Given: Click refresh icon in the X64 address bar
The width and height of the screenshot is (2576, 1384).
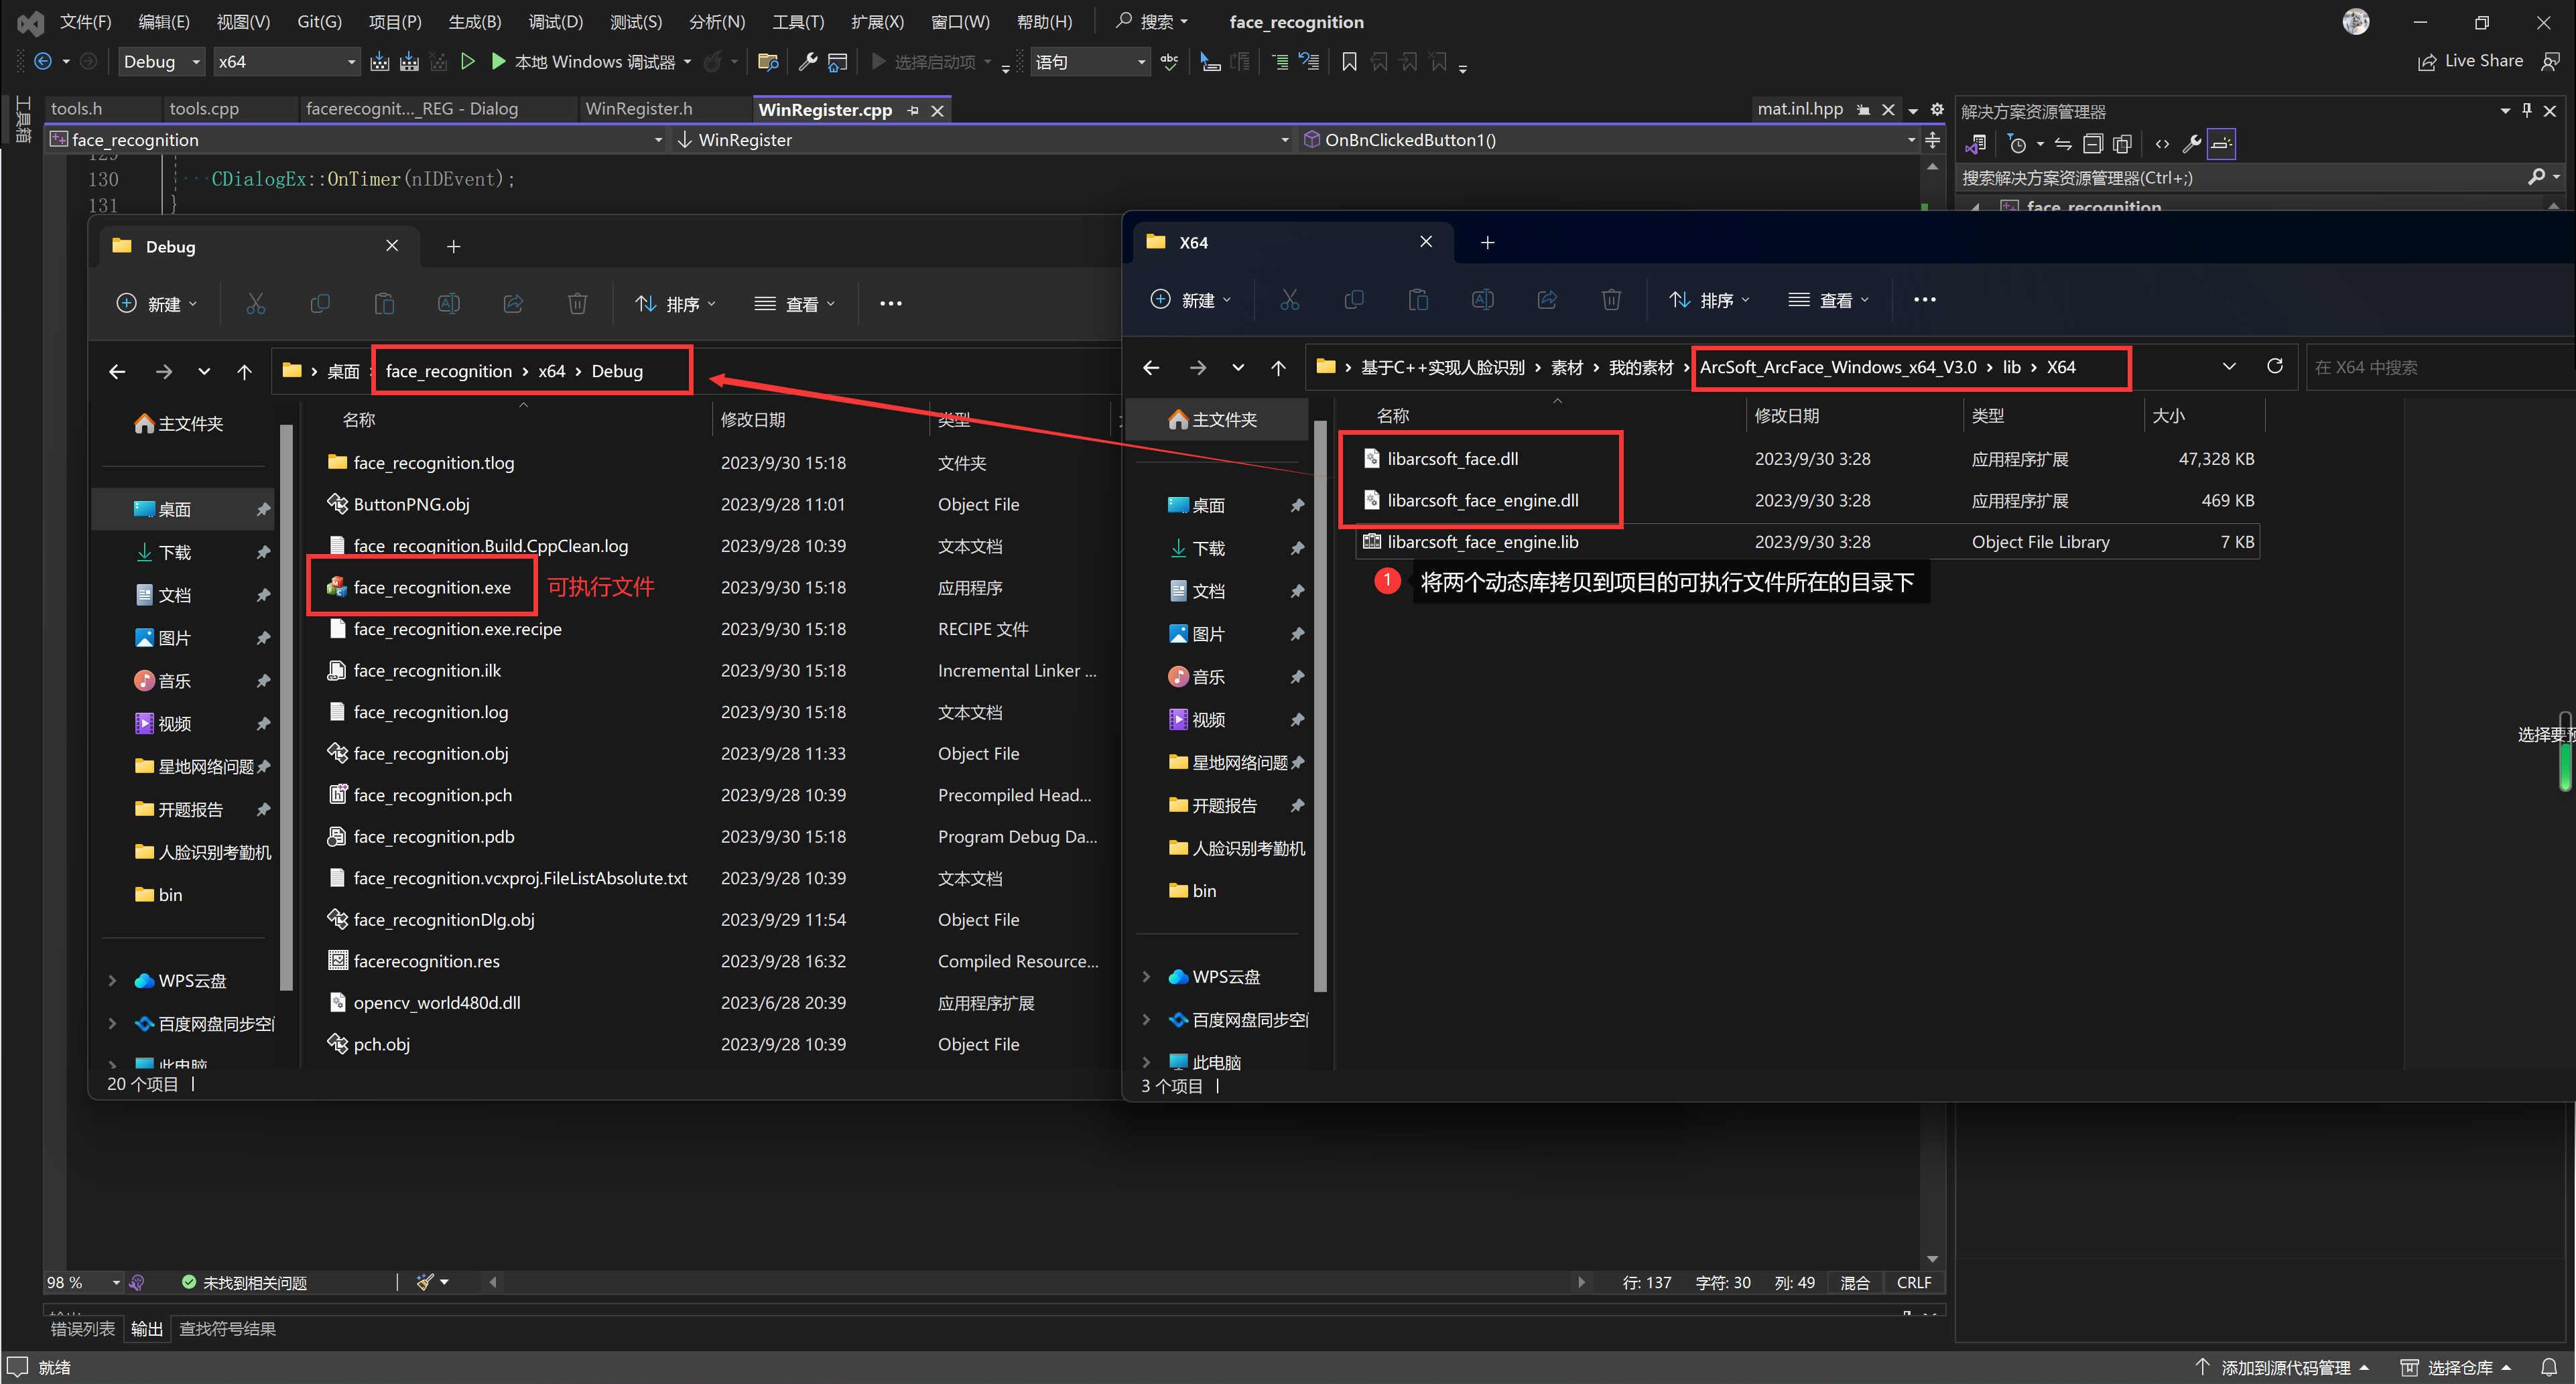Looking at the screenshot, I should [x=2274, y=367].
